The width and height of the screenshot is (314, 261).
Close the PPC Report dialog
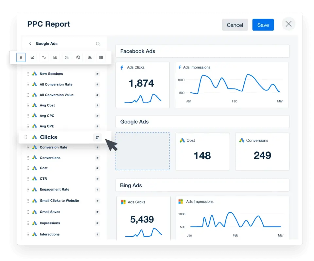[288, 24]
